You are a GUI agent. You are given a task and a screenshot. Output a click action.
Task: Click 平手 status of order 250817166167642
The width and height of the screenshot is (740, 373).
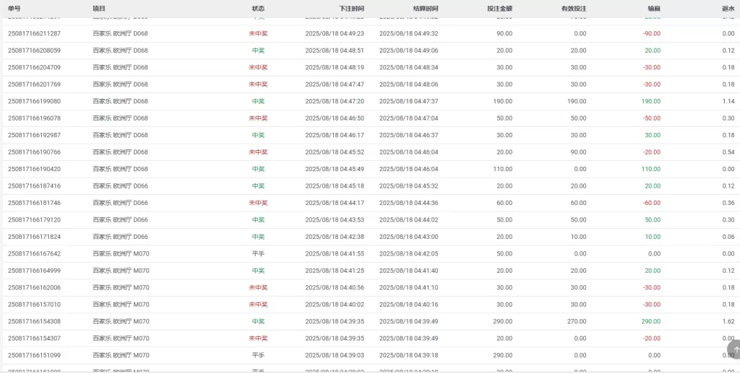tap(258, 254)
